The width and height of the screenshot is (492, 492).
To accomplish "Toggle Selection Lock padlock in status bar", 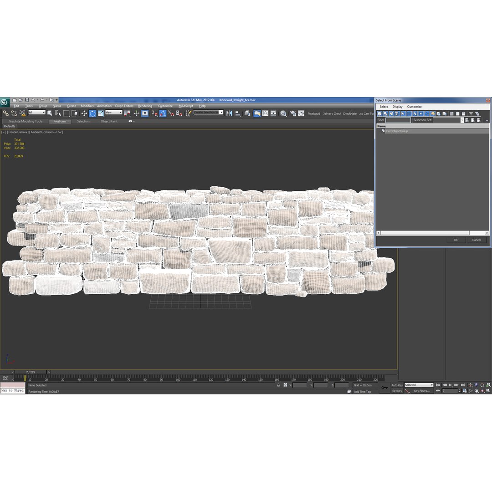I will pos(278,385).
